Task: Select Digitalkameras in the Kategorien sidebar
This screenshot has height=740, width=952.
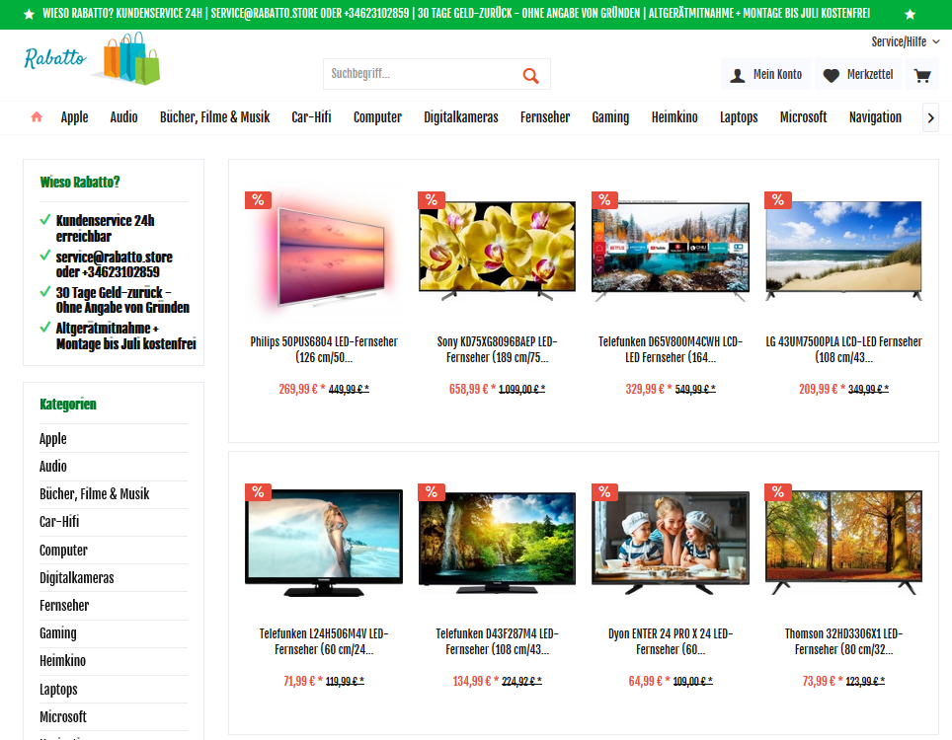Action: pos(114,578)
